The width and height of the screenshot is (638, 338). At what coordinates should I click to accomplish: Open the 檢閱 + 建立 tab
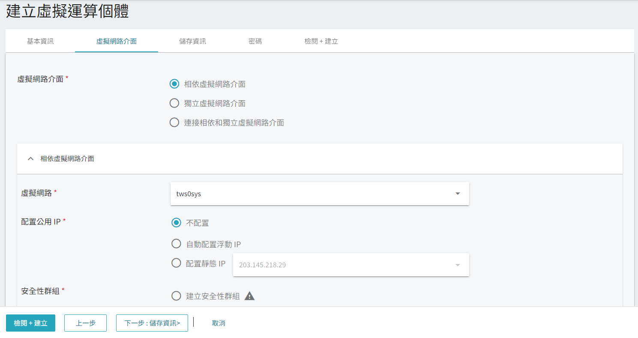321,41
